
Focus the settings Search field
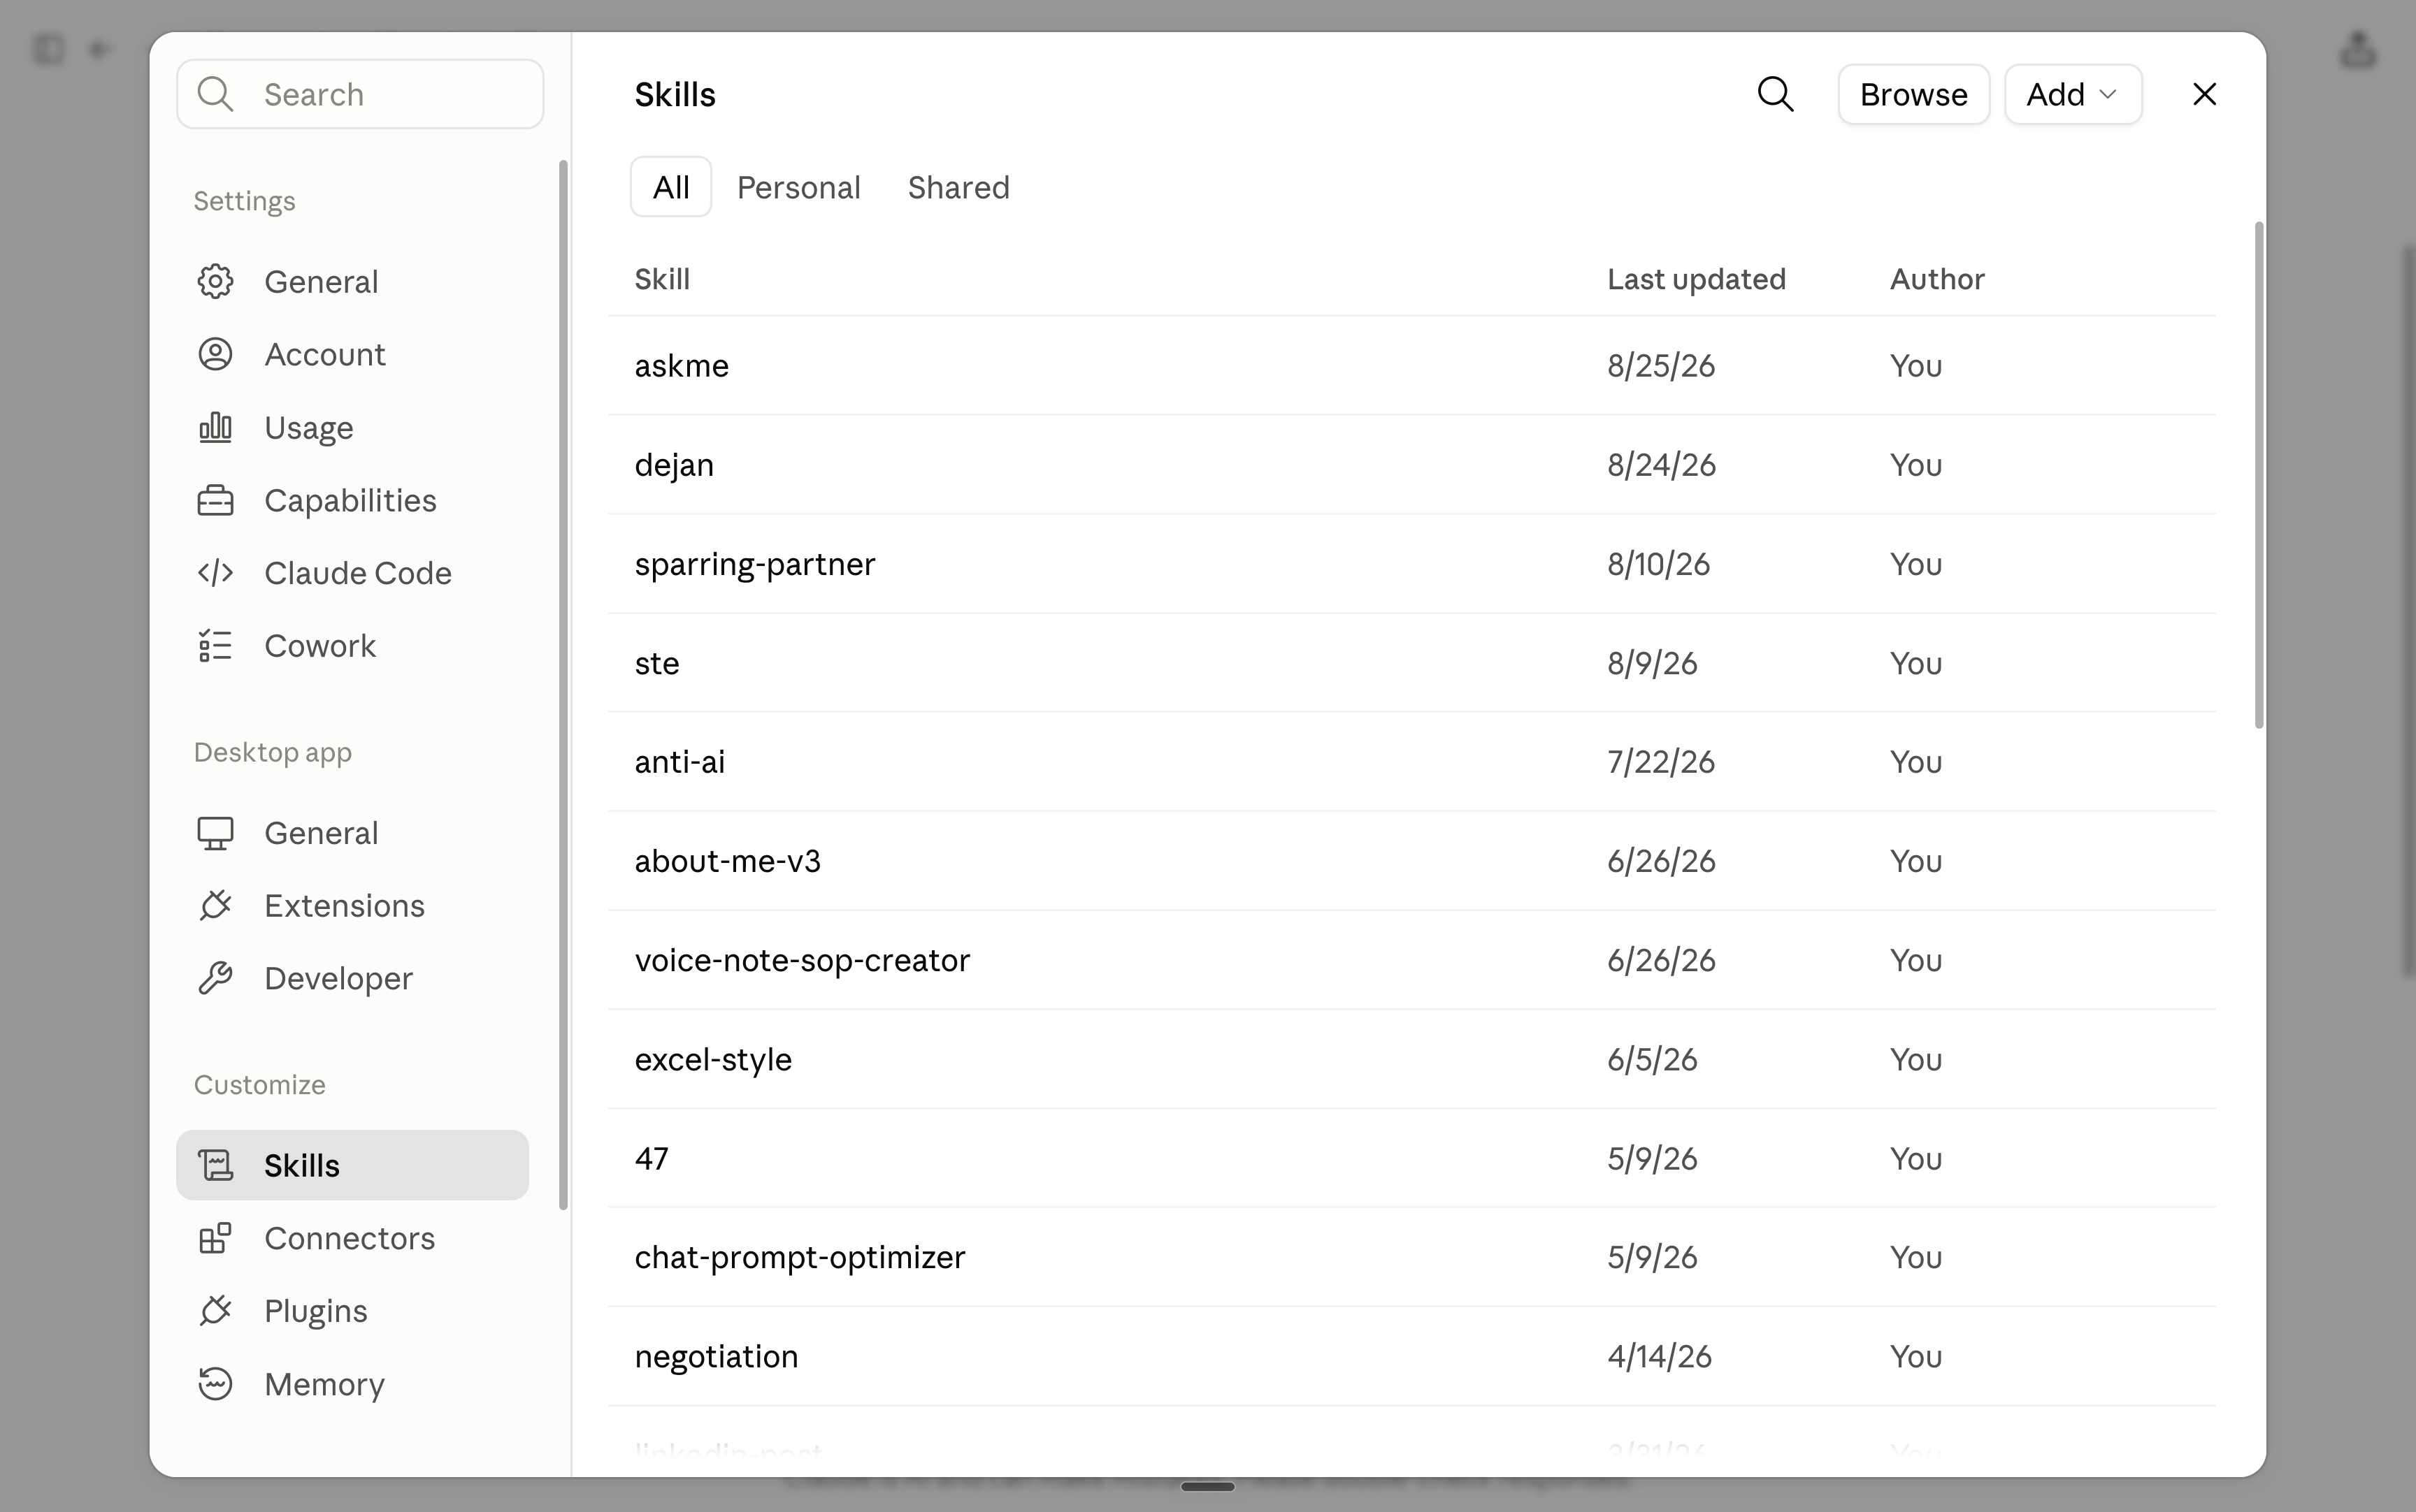tap(360, 94)
